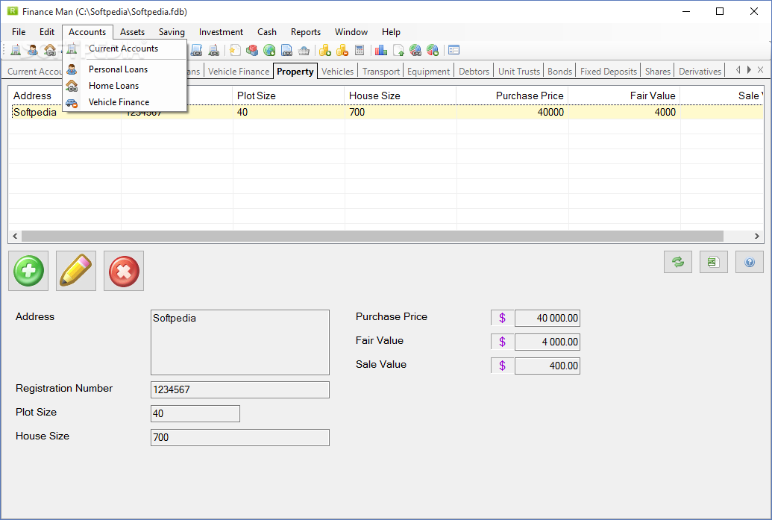
Task: Click the yellow pencil edit button
Action: tap(76, 271)
